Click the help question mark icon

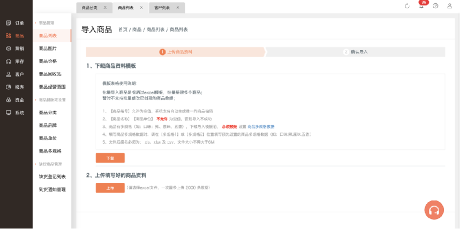coord(435,6)
